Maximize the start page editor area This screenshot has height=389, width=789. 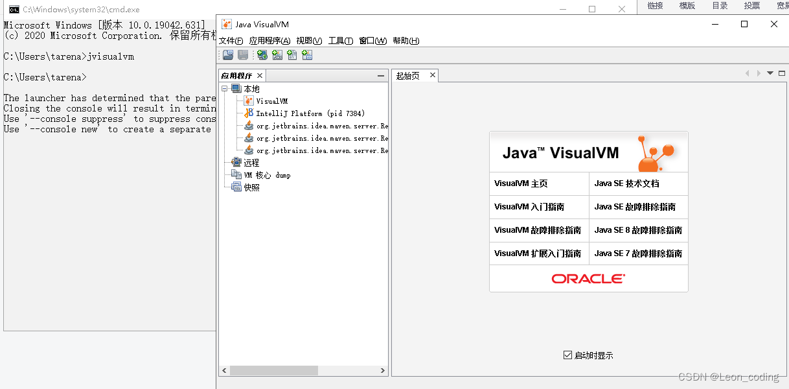point(782,73)
